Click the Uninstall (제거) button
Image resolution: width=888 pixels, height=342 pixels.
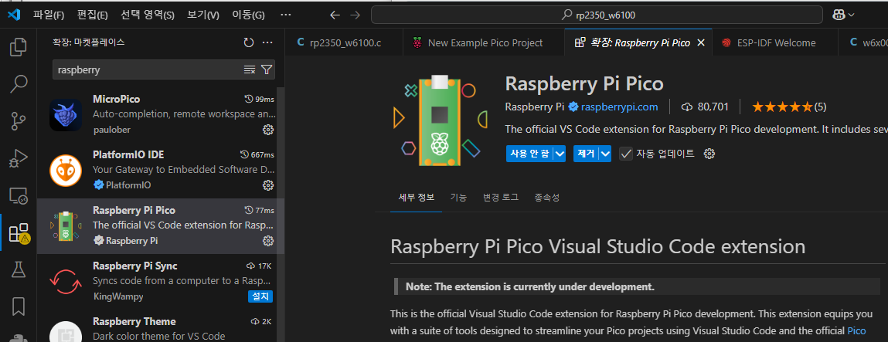586,154
